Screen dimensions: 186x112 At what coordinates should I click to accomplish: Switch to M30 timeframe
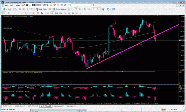[61, 13]
